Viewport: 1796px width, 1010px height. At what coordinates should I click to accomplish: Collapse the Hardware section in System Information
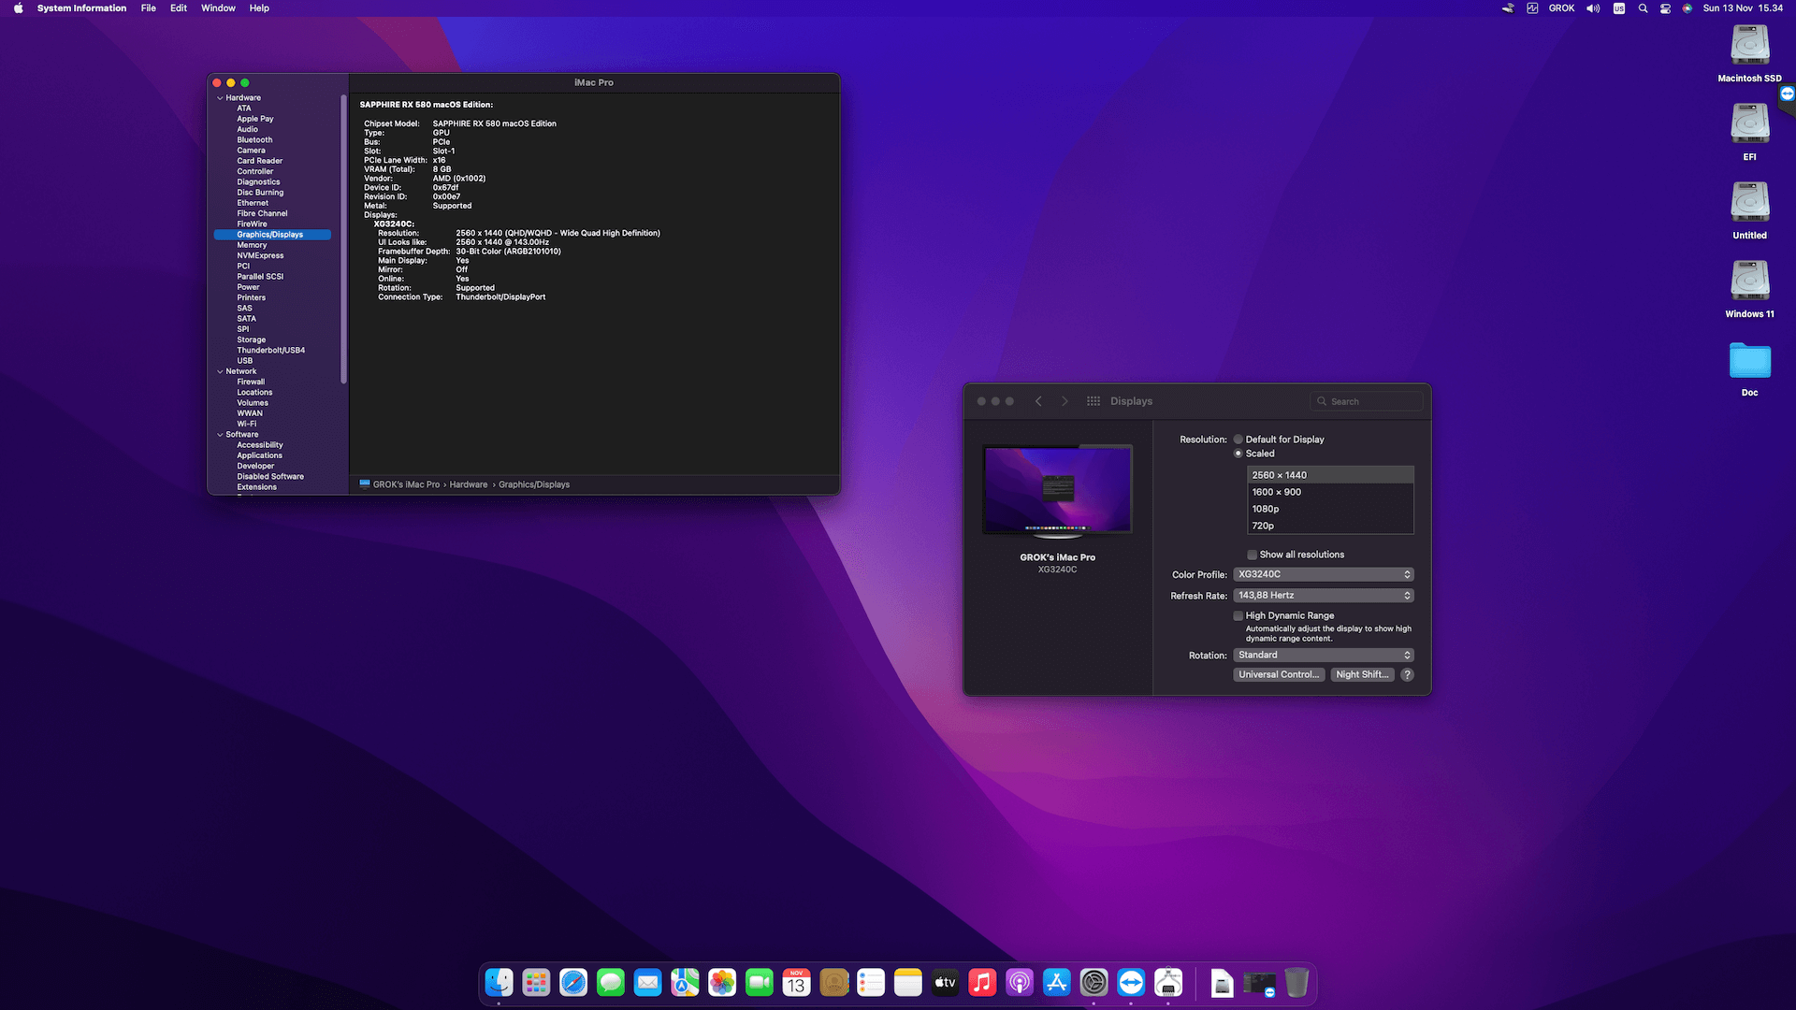pyautogui.click(x=221, y=97)
